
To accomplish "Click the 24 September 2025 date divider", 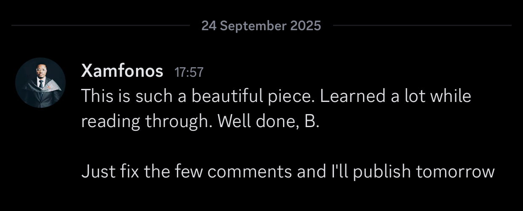I will [x=261, y=26].
